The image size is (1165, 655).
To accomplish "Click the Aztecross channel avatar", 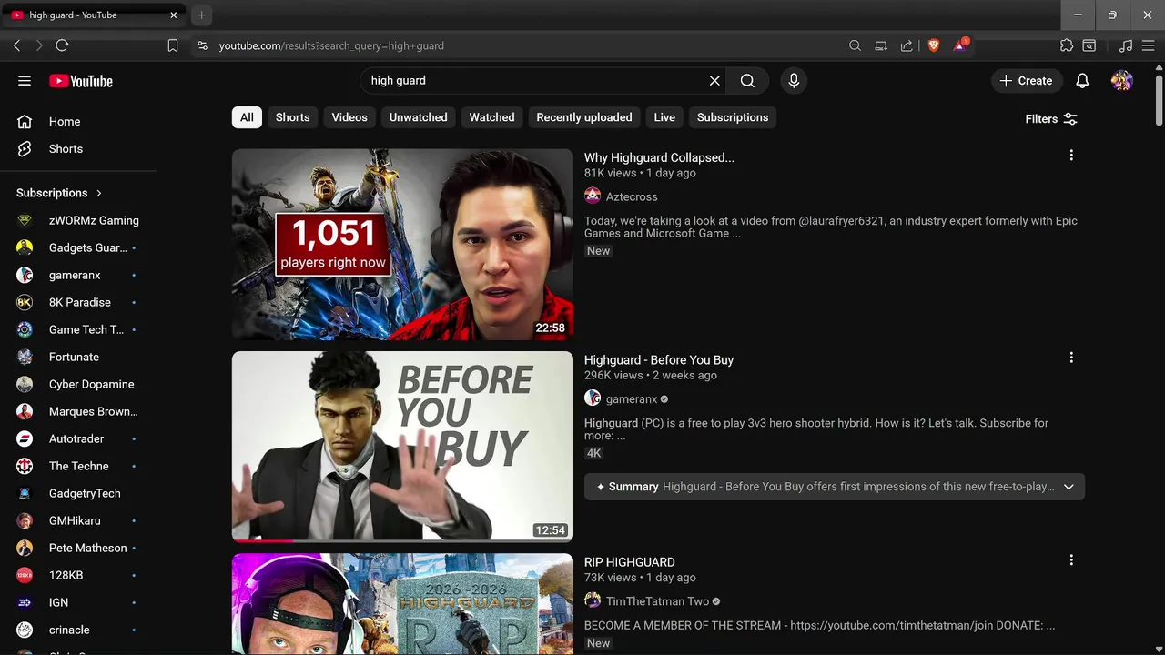I will click(x=593, y=196).
